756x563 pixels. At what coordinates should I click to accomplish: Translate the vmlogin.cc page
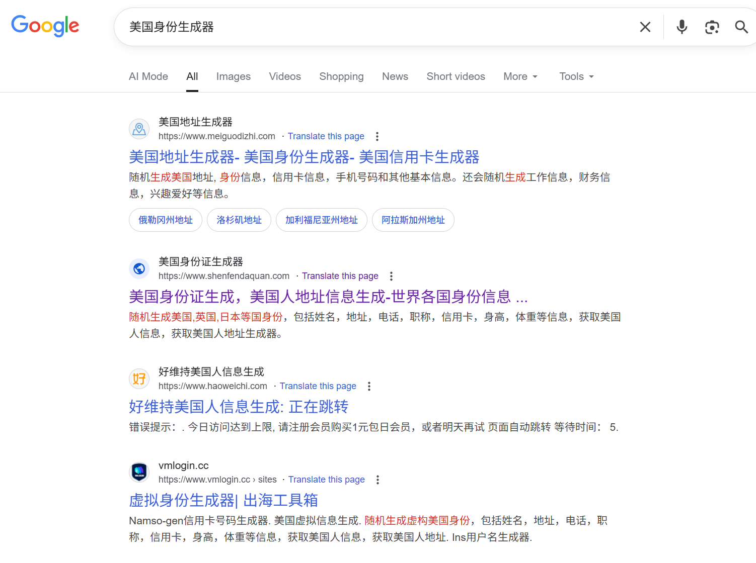(327, 480)
